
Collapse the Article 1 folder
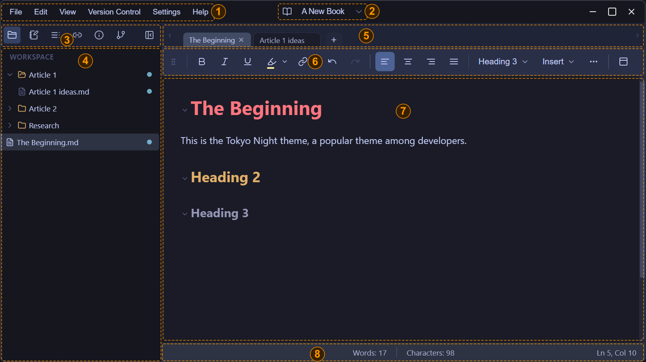(10, 74)
